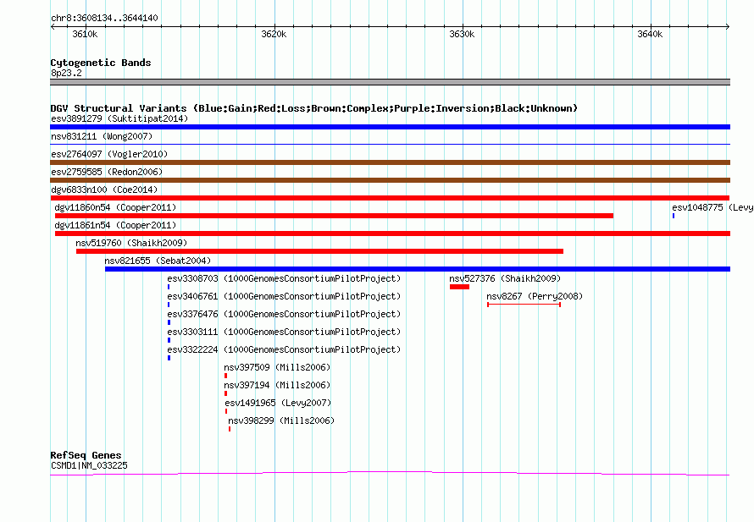Click dgv11861n54 (Cooper2011) label
This screenshot has width=754, height=522.
115,225
